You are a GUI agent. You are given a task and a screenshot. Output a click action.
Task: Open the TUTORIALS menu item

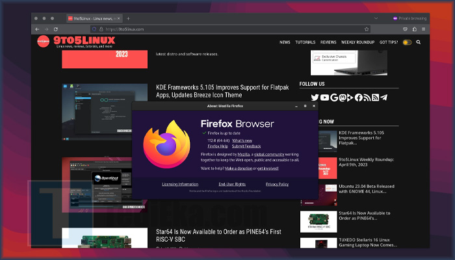pyautogui.click(x=305, y=42)
